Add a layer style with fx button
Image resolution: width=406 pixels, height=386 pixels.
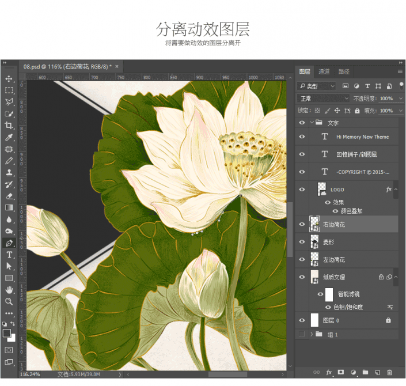pos(329,372)
